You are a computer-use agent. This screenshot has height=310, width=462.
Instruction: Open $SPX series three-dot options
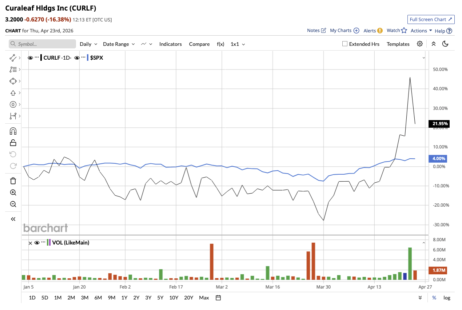[x=83, y=57]
